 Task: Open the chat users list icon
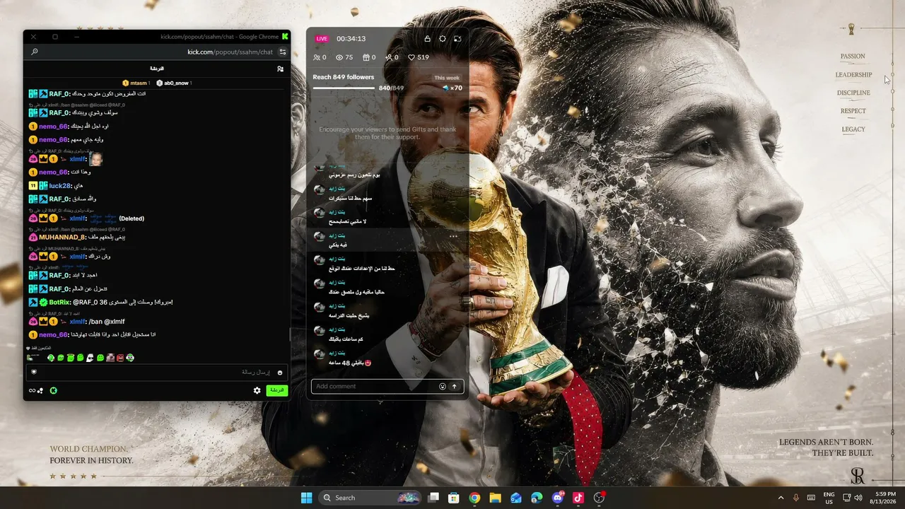[x=281, y=69]
